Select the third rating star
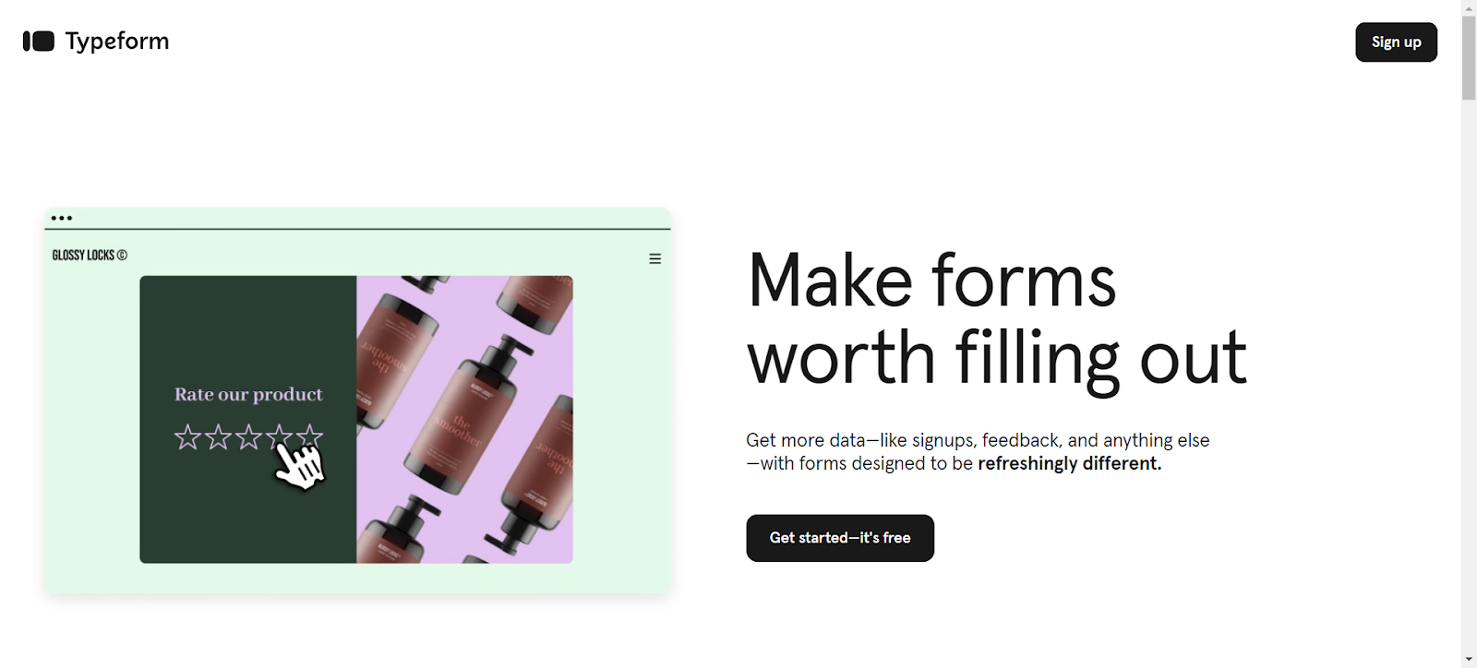This screenshot has height=668, width=1477. tap(248, 437)
